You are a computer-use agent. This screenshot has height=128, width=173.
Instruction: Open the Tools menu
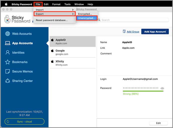tap(67, 4)
